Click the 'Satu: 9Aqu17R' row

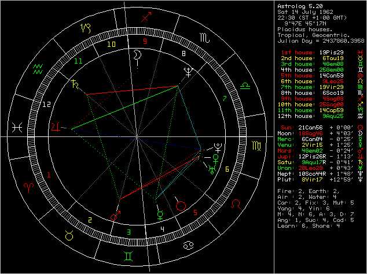pyautogui.click(x=321, y=162)
